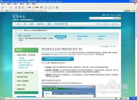
Task: Go to the 安全 site navigation tab
Action: pos(25,24)
